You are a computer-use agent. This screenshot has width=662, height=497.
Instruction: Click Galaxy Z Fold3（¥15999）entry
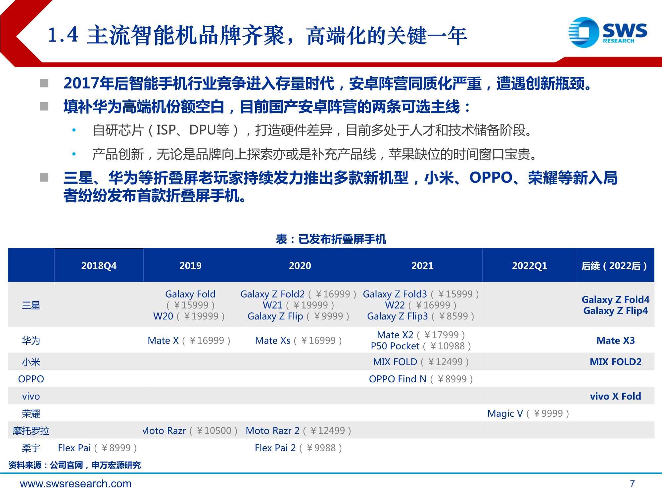point(421,294)
